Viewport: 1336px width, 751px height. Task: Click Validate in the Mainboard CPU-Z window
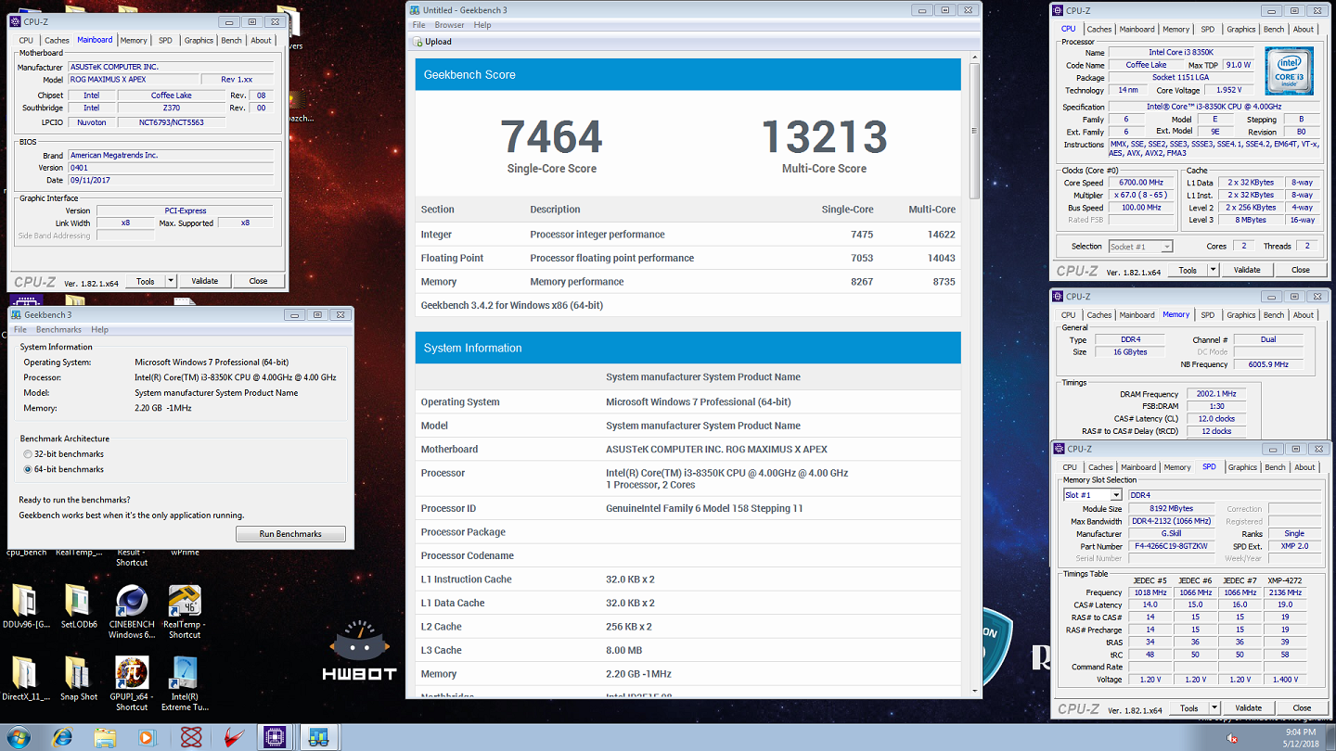coord(204,281)
